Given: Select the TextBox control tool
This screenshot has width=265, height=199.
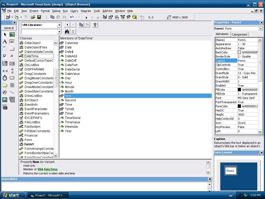Looking at the screenshot, I should [12, 42].
